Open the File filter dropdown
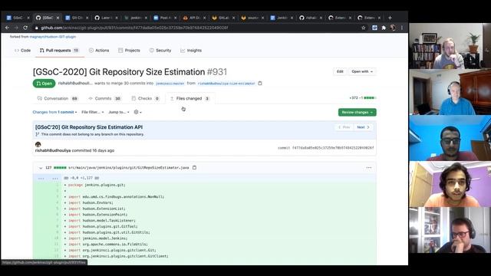The image size is (491, 276). (x=92, y=112)
